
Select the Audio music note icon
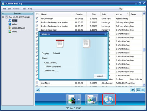(x=10, y=21)
